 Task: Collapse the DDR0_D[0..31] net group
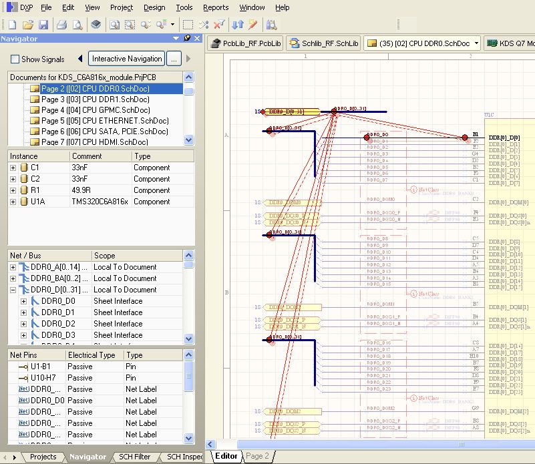pyautogui.click(x=11, y=290)
